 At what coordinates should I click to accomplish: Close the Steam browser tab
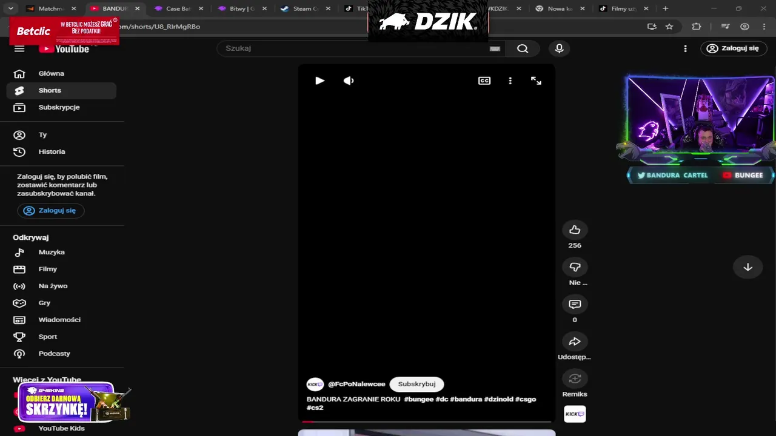pos(328,8)
